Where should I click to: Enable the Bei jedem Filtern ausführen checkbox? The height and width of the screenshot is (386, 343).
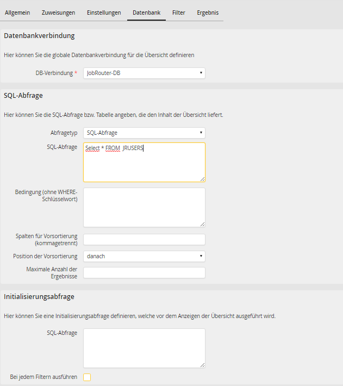tap(87, 377)
